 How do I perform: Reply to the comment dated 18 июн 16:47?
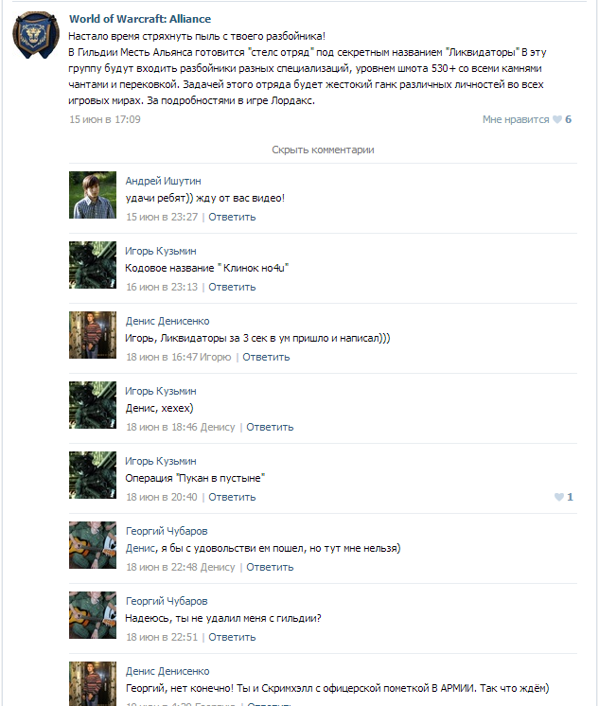pos(266,357)
